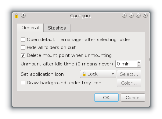Check Hide all folders on quit
The width and height of the screenshot is (162, 119).
click(x=23, y=47)
